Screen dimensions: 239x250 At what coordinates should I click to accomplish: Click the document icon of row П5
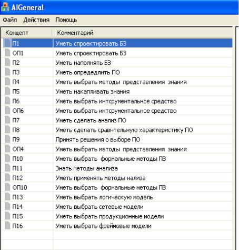pos(7,91)
